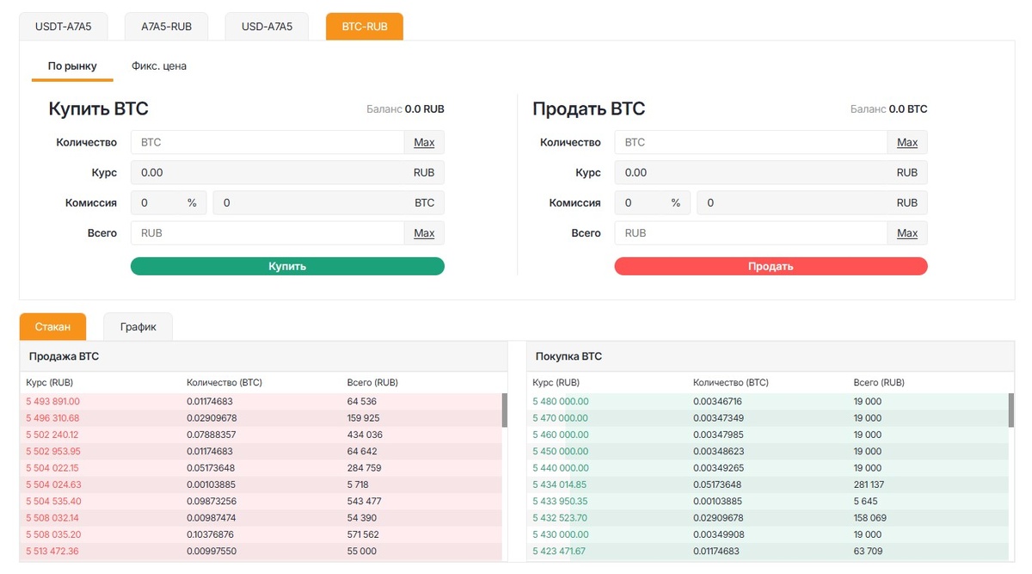Focus the buy 'Всего' RUB input
Screen dimensions: 1032x574
pos(267,233)
